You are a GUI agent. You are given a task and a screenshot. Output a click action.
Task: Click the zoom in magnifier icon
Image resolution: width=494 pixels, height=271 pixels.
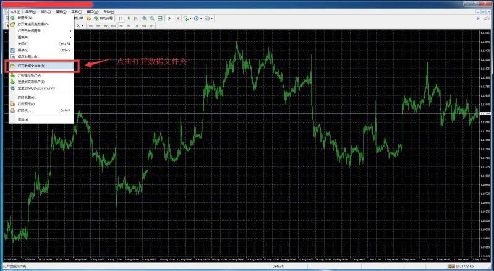(144, 19)
